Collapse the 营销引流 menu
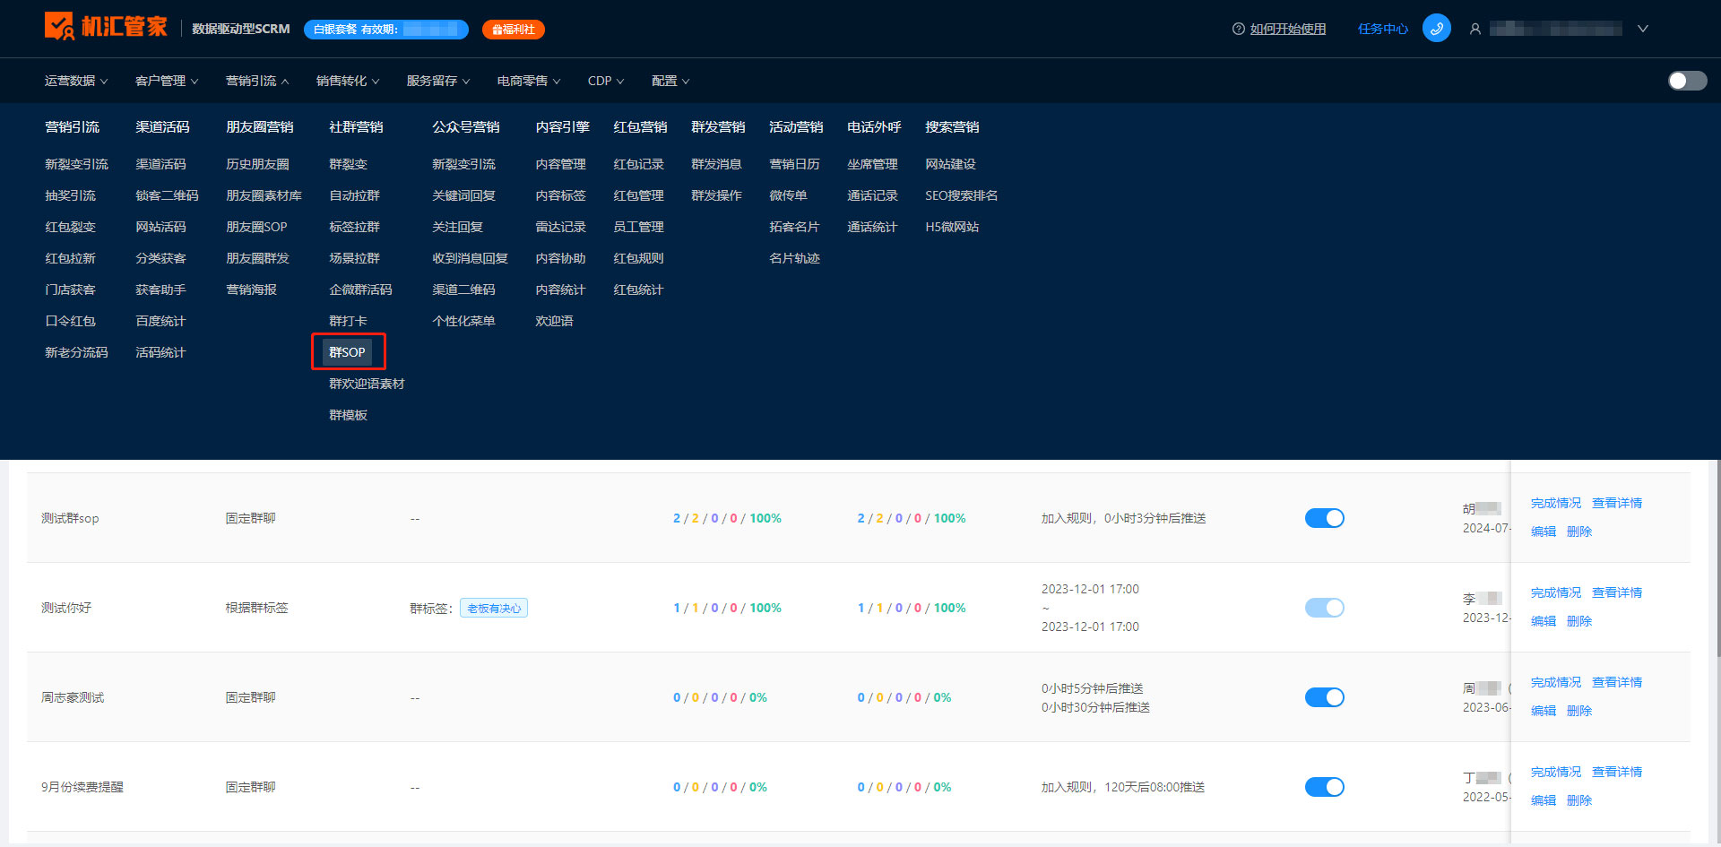Viewport: 1721px width, 847px height. coord(257,81)
